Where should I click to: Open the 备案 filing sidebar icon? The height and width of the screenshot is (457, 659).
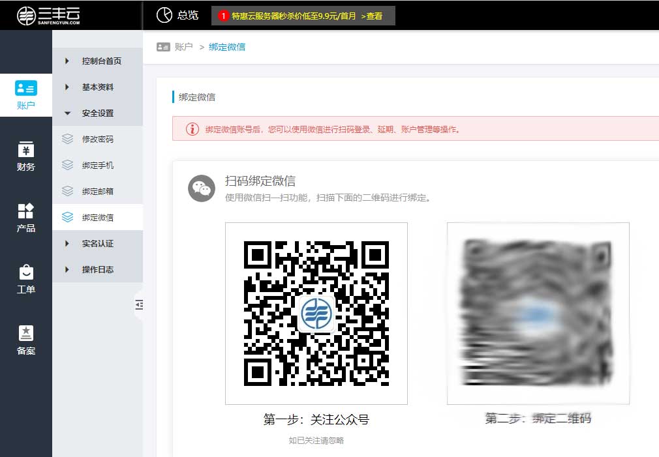tap(26, 333)
